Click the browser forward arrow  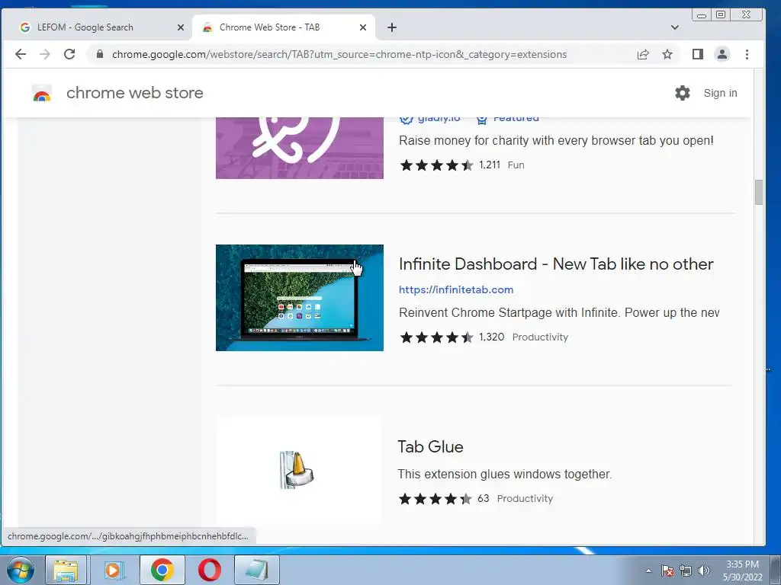point(45,54)
